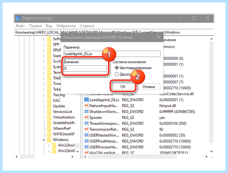Click the Отмена button
Screen dimensions: 228x173
click(x=149, y=87)
